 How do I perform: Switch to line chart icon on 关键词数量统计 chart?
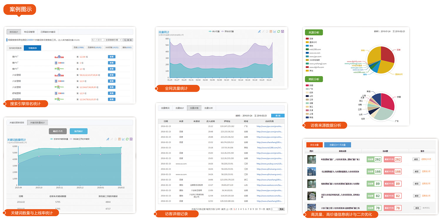click(x=123, y=139)
